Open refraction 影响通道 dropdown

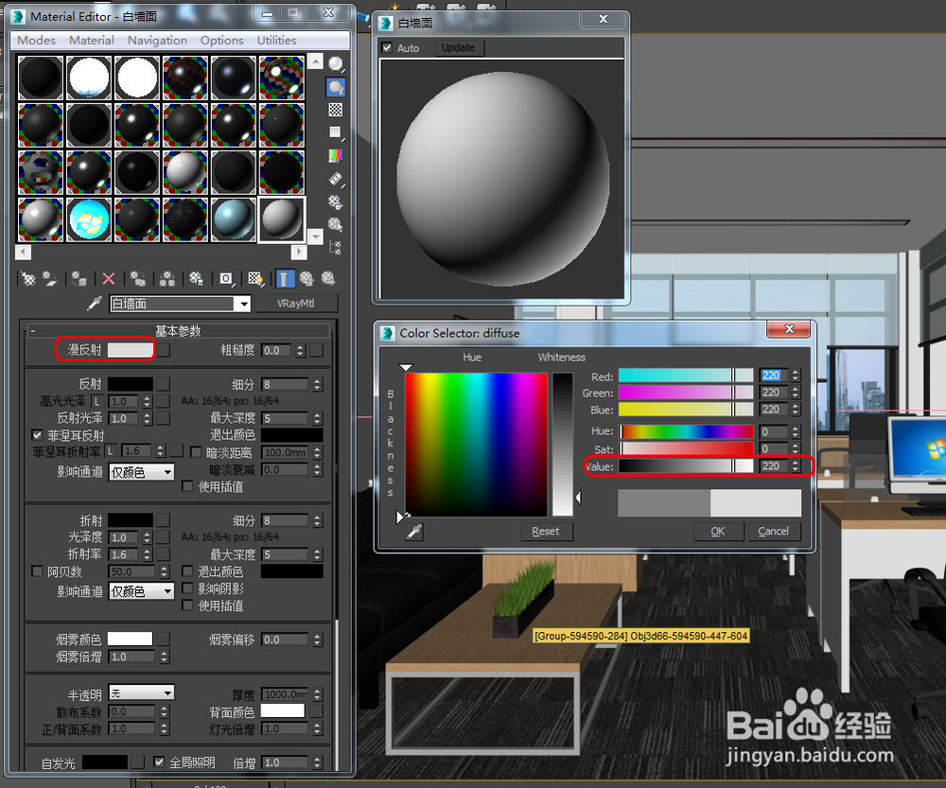142,591
